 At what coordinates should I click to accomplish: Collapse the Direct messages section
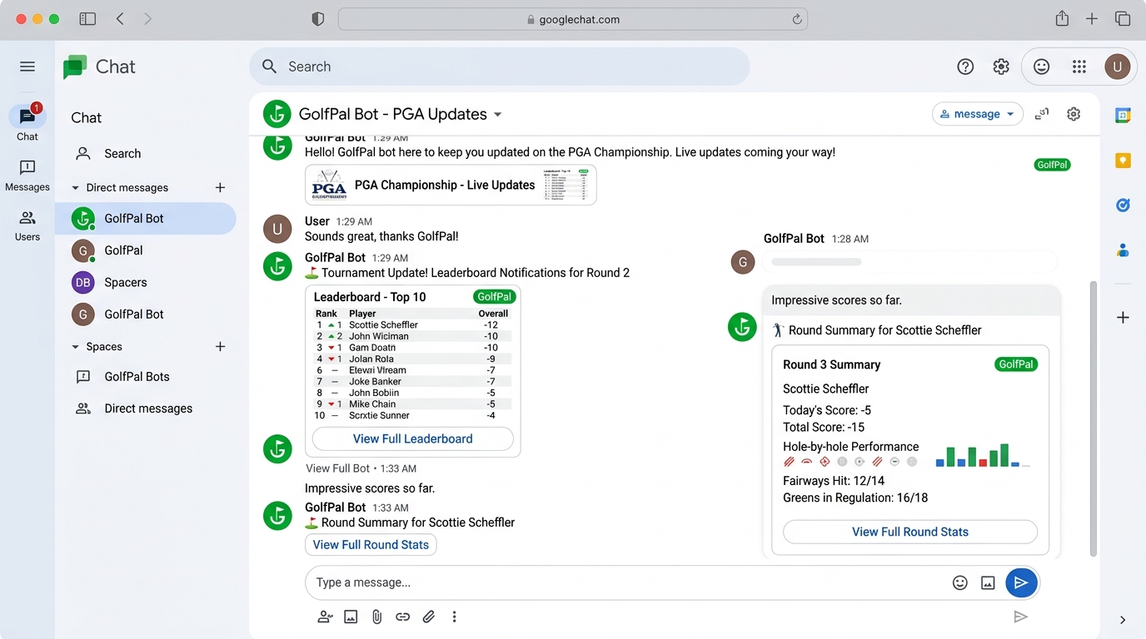click(76, 188)
